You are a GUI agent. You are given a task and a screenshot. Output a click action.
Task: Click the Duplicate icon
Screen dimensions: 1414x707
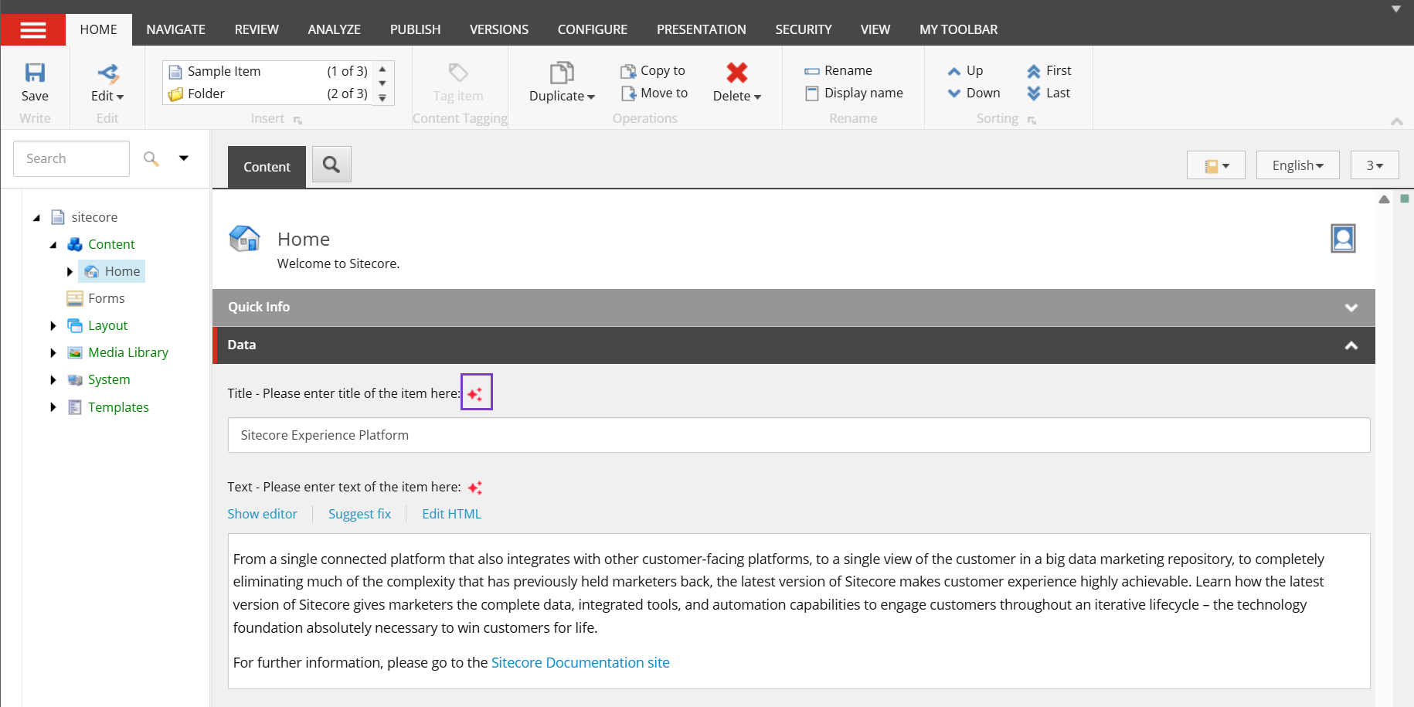click(x=562, y=73)
